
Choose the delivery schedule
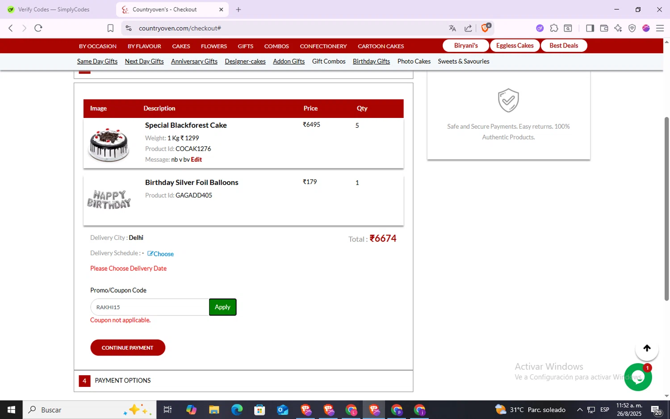point(161,254)
